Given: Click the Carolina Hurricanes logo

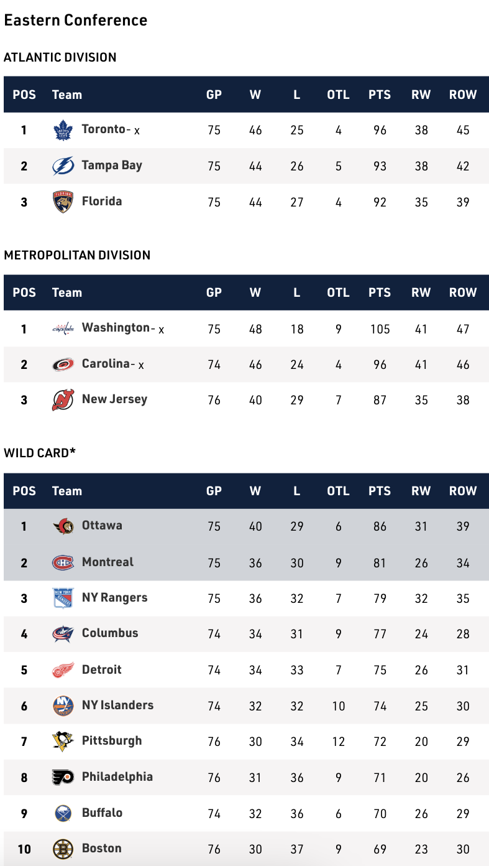Looking at the screenshot, I should [63, 365].
